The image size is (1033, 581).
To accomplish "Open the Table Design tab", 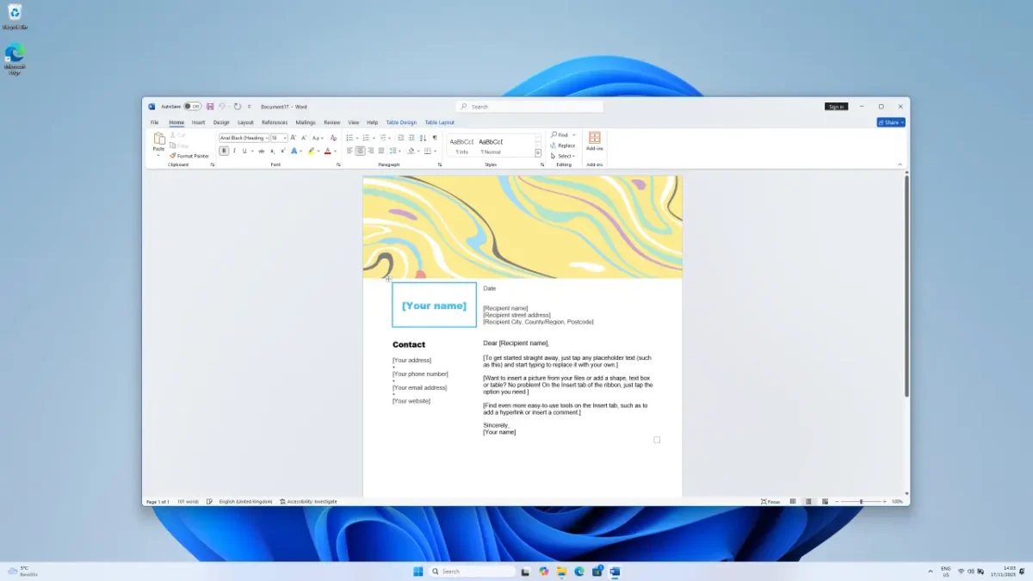I will pyautogui.click(x=401, y=122).
